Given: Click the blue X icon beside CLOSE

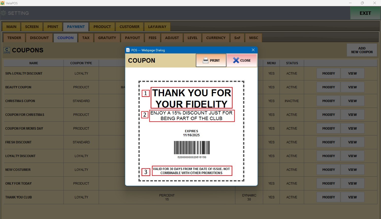Looking at the screenshot, I should 236,60.
